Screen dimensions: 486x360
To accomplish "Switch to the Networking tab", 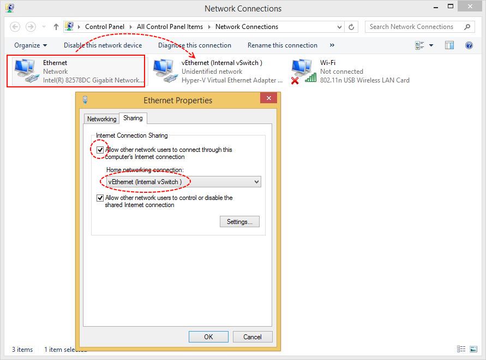I will coord(101,119).
